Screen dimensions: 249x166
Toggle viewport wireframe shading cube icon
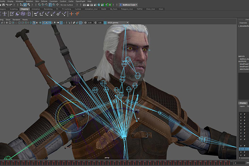(x=31, y=23)
